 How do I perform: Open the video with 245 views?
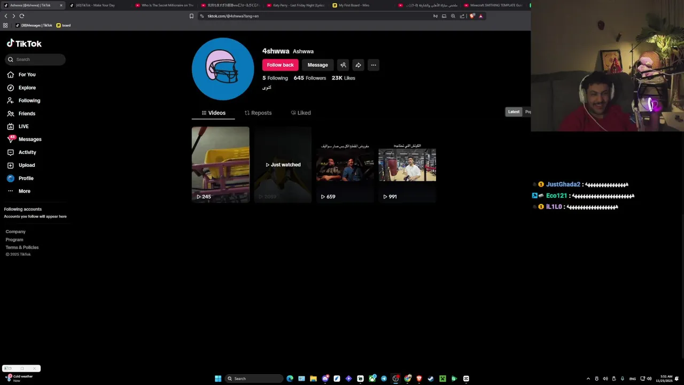point(220,165)
